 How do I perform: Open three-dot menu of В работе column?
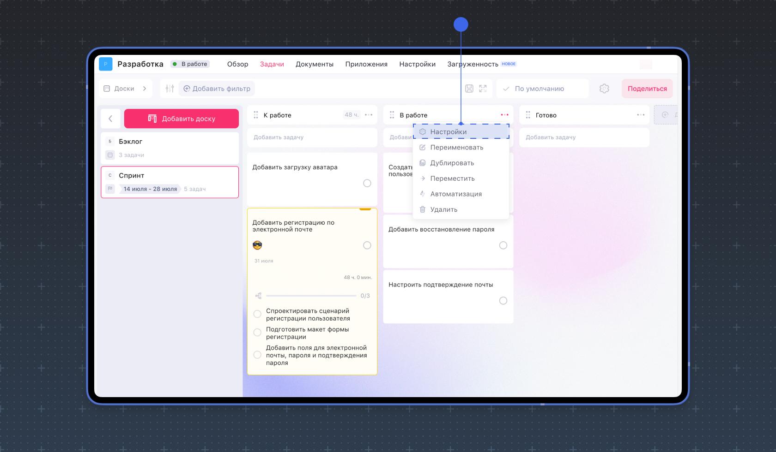coord(504,115)
